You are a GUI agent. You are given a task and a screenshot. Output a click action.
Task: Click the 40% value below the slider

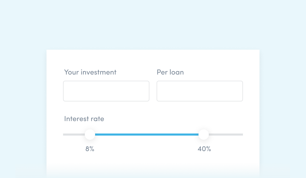pyautogui.click(x=204, y=149)
